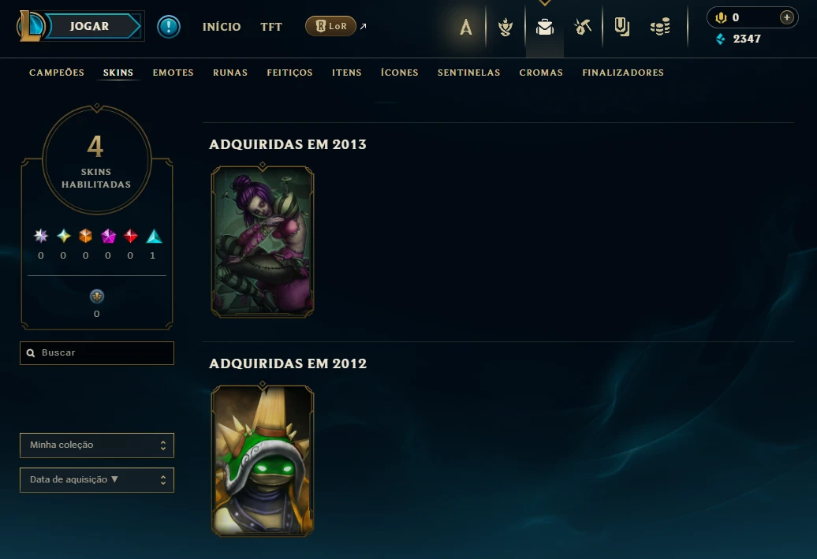Image resolution: width=817 pixels, height=559 pixels.
Task: Open the Your Shop cards icon
Action: point(621,27)
